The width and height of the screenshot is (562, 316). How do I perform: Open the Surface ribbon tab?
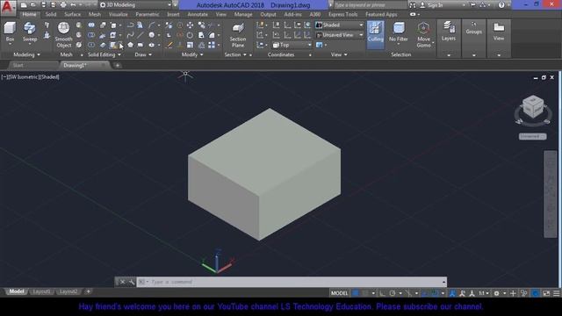(72, 14)
